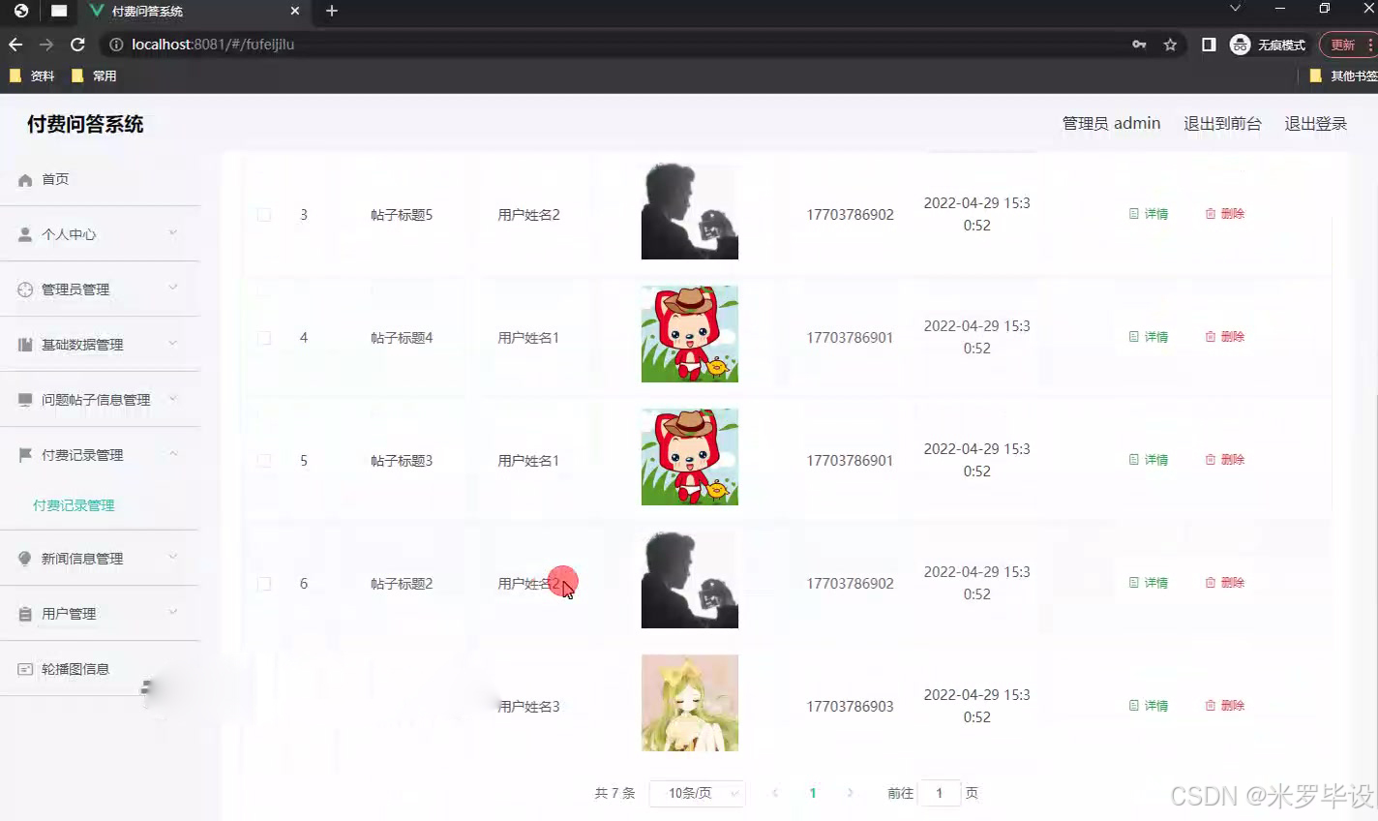Viewport: 1378px width, 821px height.
Task: Select the chat icon for 问题帖子信息管理
Action: tap(24, 399)
